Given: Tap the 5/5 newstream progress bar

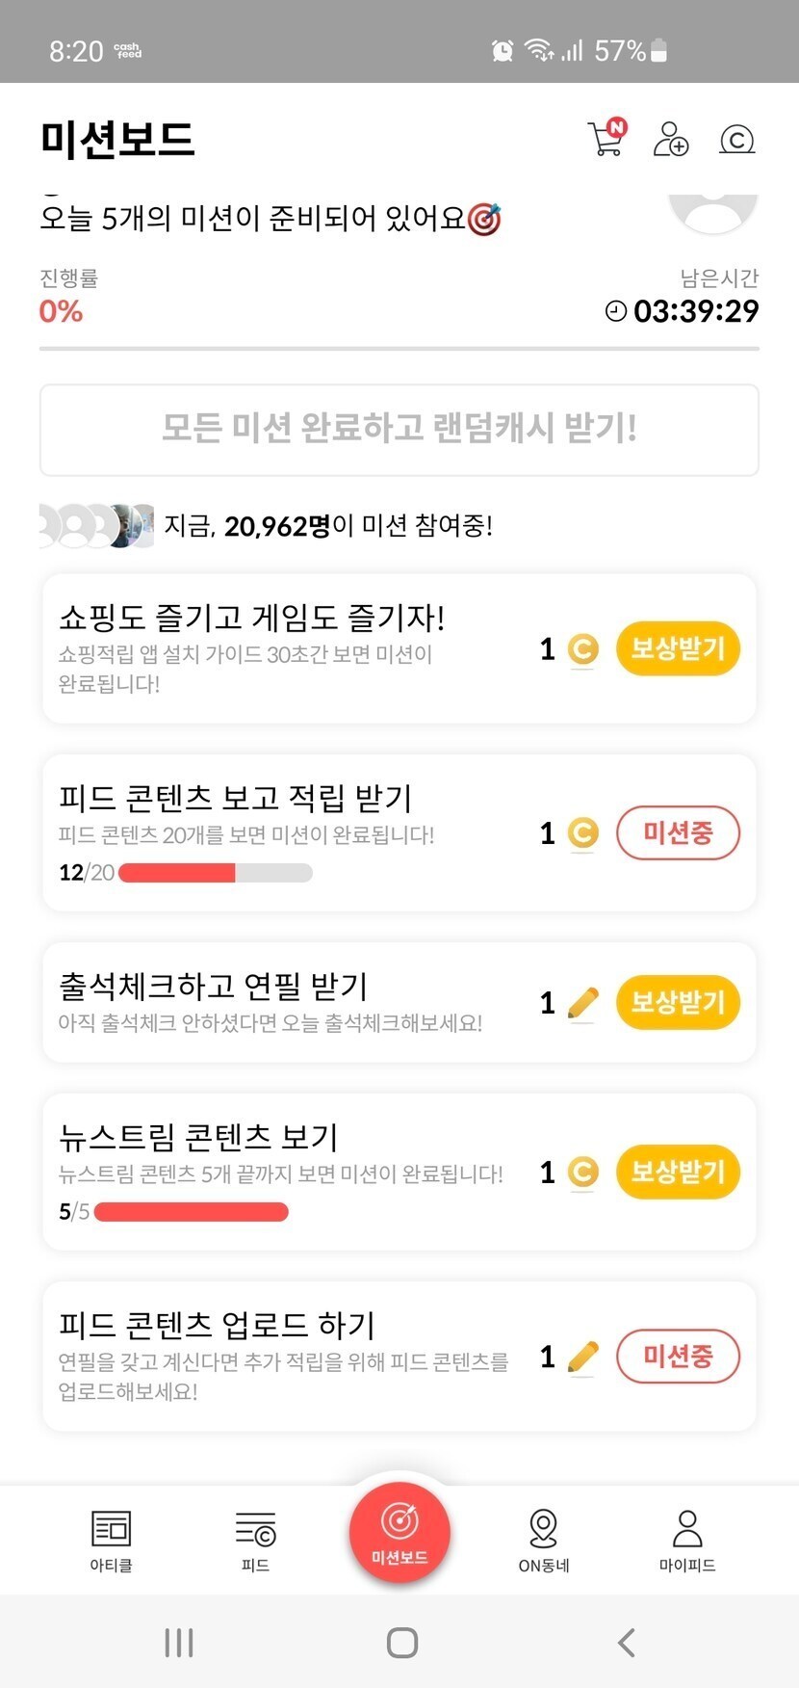Looking at the screenshot, I should [191, 1212].
